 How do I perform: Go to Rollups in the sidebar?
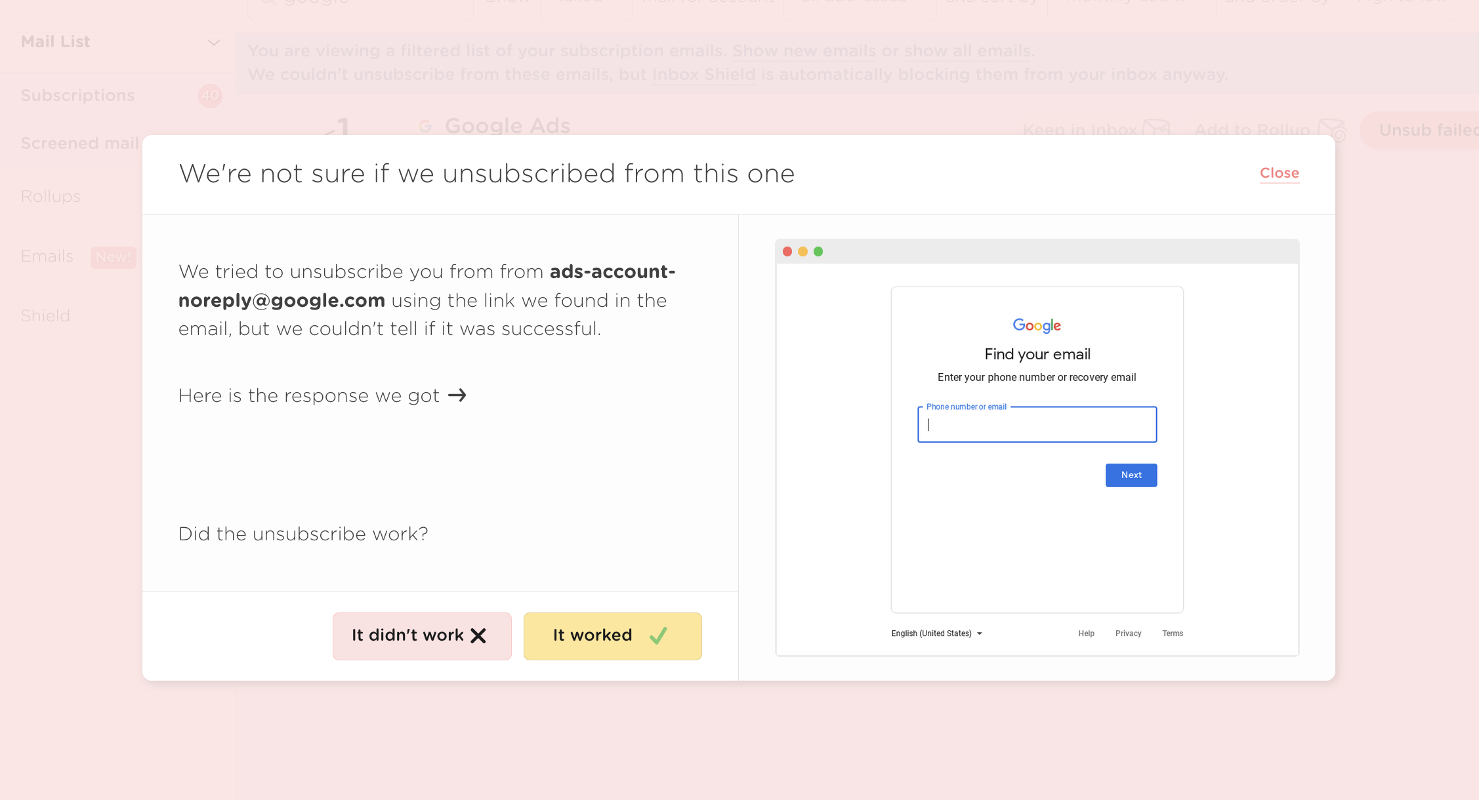point(51,197)
